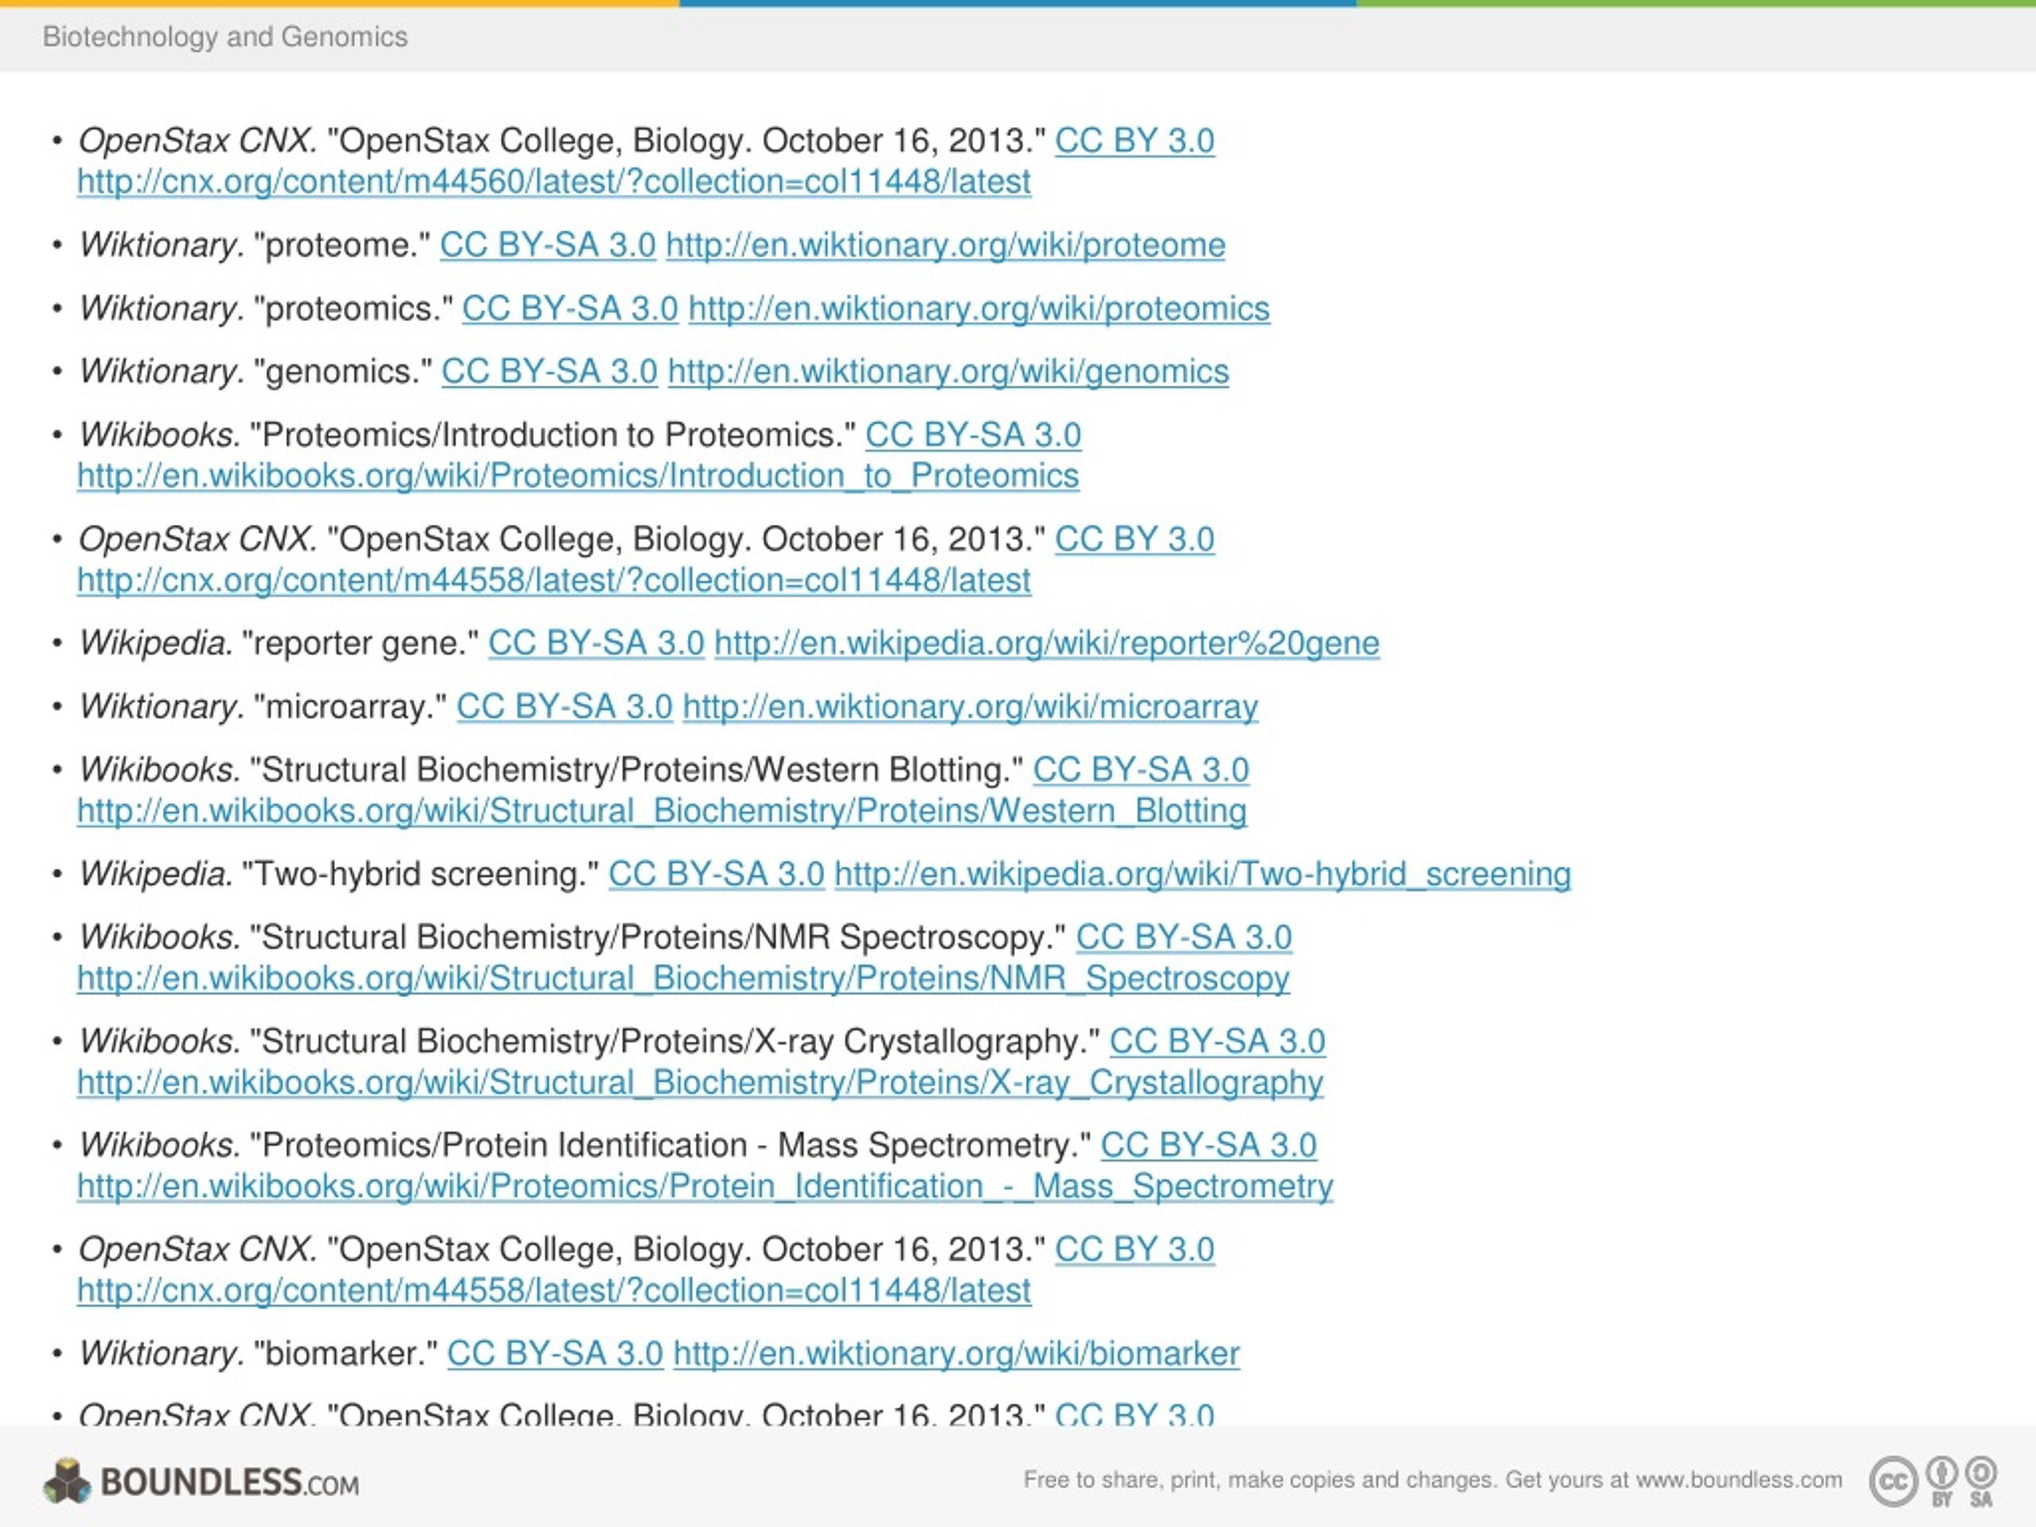This screenshot has height=1527, width=2036.
Task: Open the wiktionary proteomics URL
Action: tap(978, 309)
